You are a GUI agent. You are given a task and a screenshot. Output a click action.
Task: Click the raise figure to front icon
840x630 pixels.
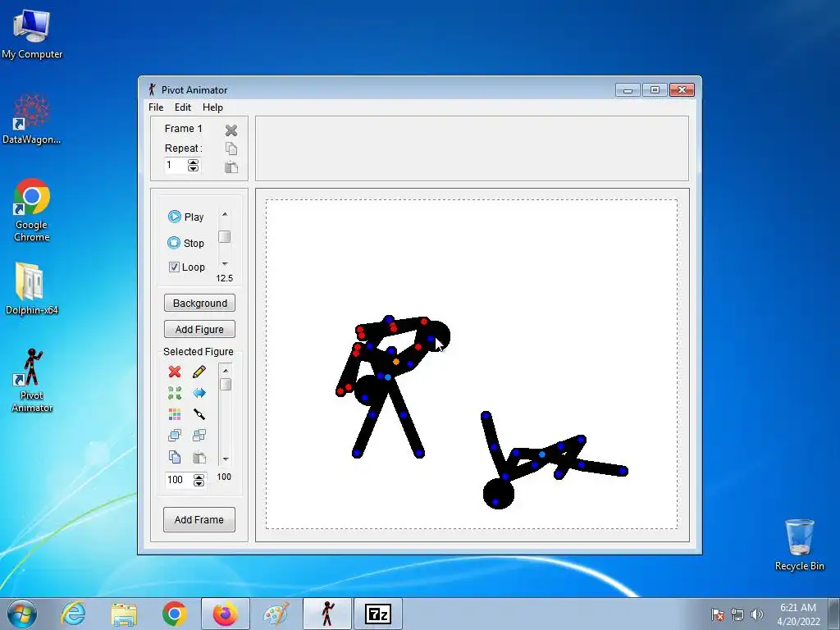pyautogui.click(x=175, y=435)
